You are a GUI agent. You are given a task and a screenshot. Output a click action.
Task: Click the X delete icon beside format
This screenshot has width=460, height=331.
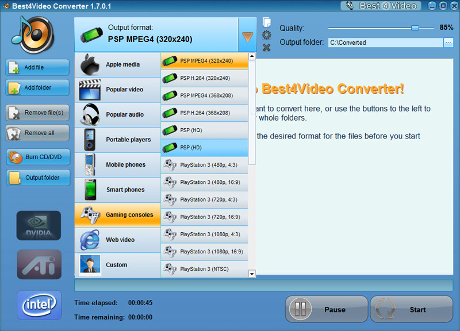point(266,48)
